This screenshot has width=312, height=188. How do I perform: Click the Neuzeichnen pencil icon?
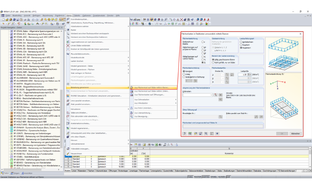click(x=68, y=154)
